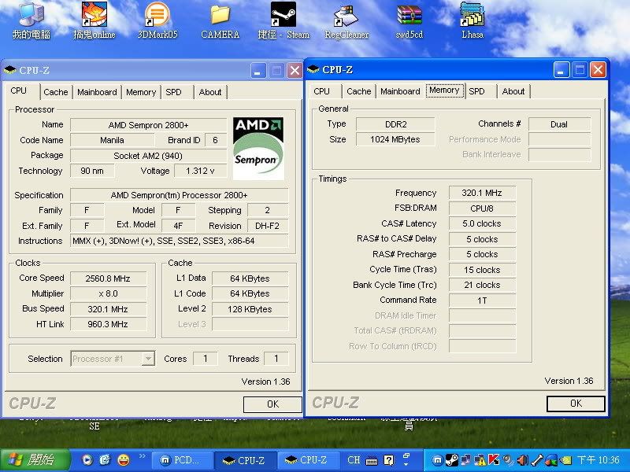Click the FSB:DRAM value CPU/8
630x472 pixels.
point(482,208)
